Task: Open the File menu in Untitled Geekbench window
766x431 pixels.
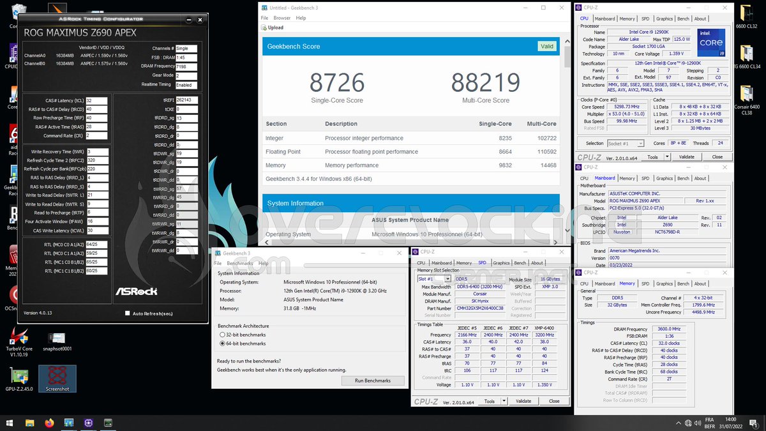Action: pos(264,18)
